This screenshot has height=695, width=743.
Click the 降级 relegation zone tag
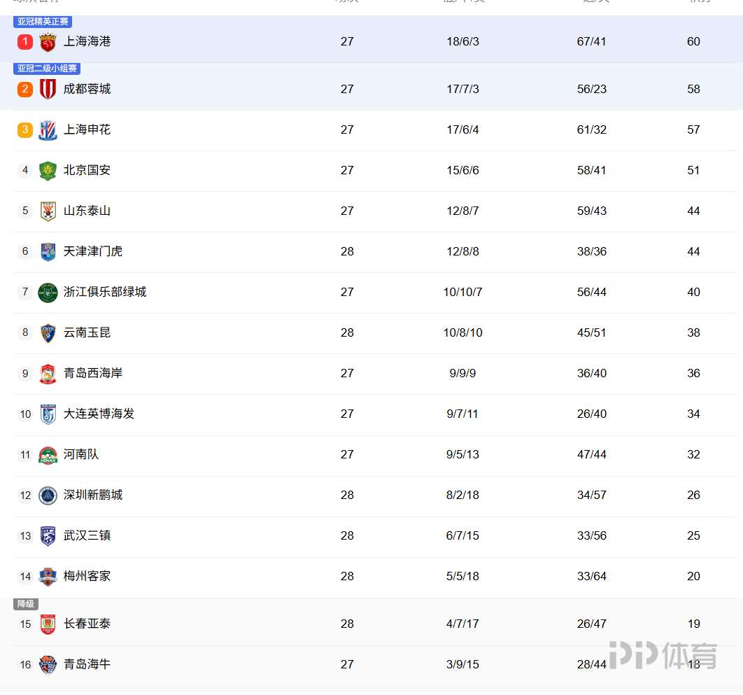click(26, 604)
